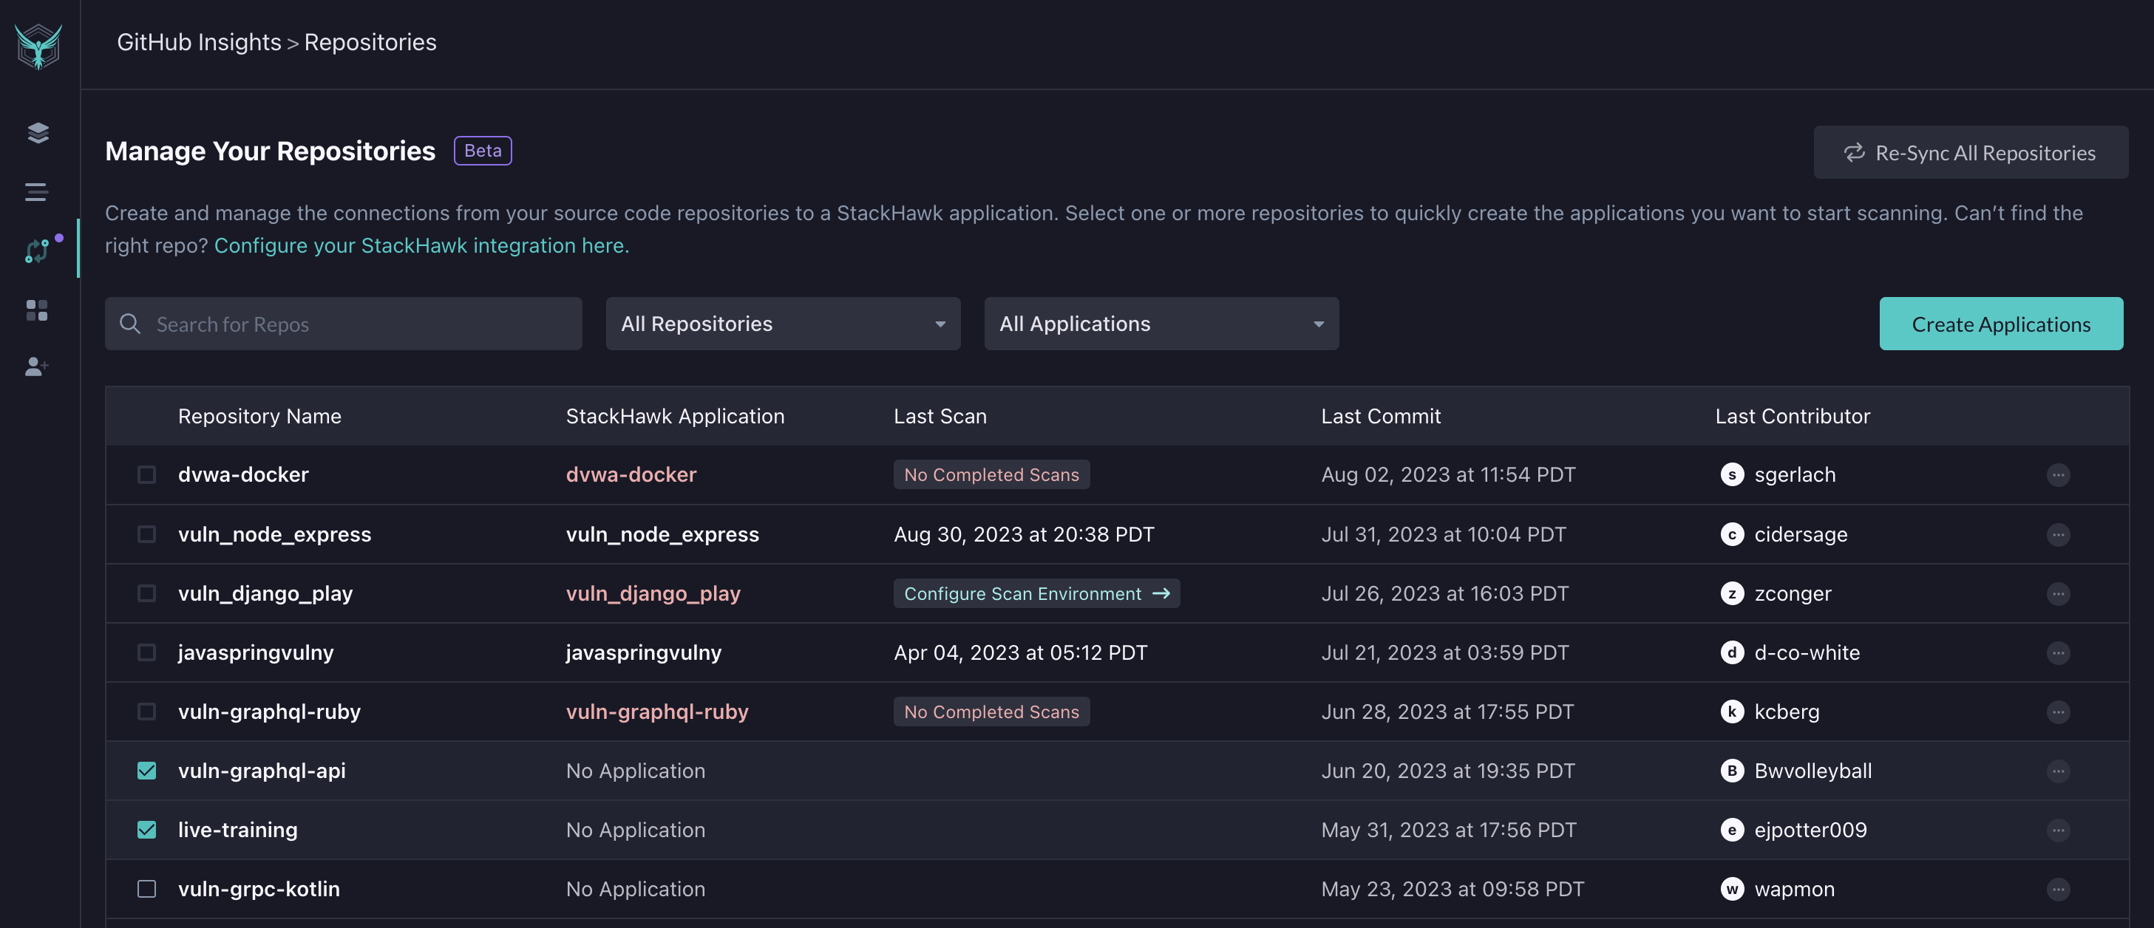The height and width of the screenshot is (928, 2154).
Task: Open more options for vuln-graphql-ruby row
Action: click(x=2058, y=712)
